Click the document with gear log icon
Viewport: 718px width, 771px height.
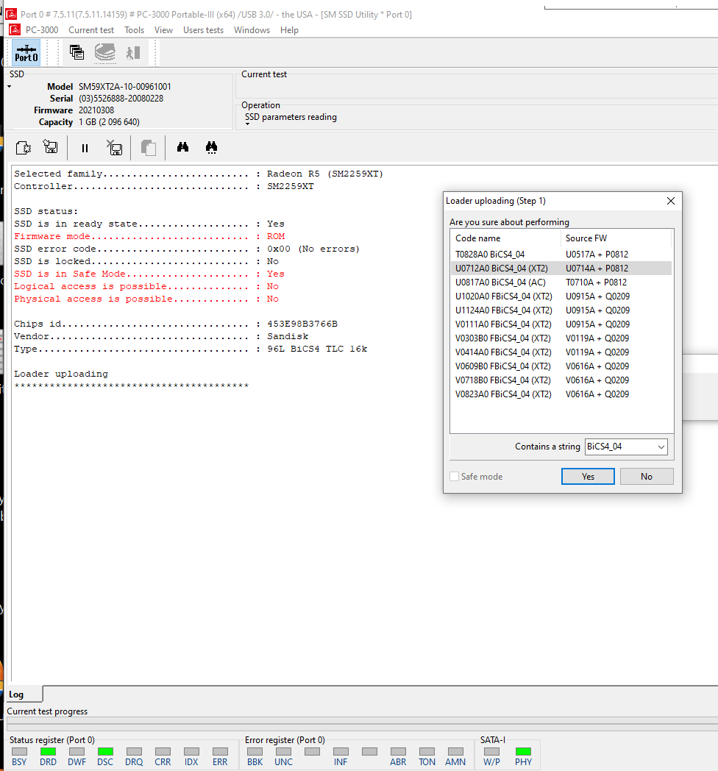click(23, 148)
